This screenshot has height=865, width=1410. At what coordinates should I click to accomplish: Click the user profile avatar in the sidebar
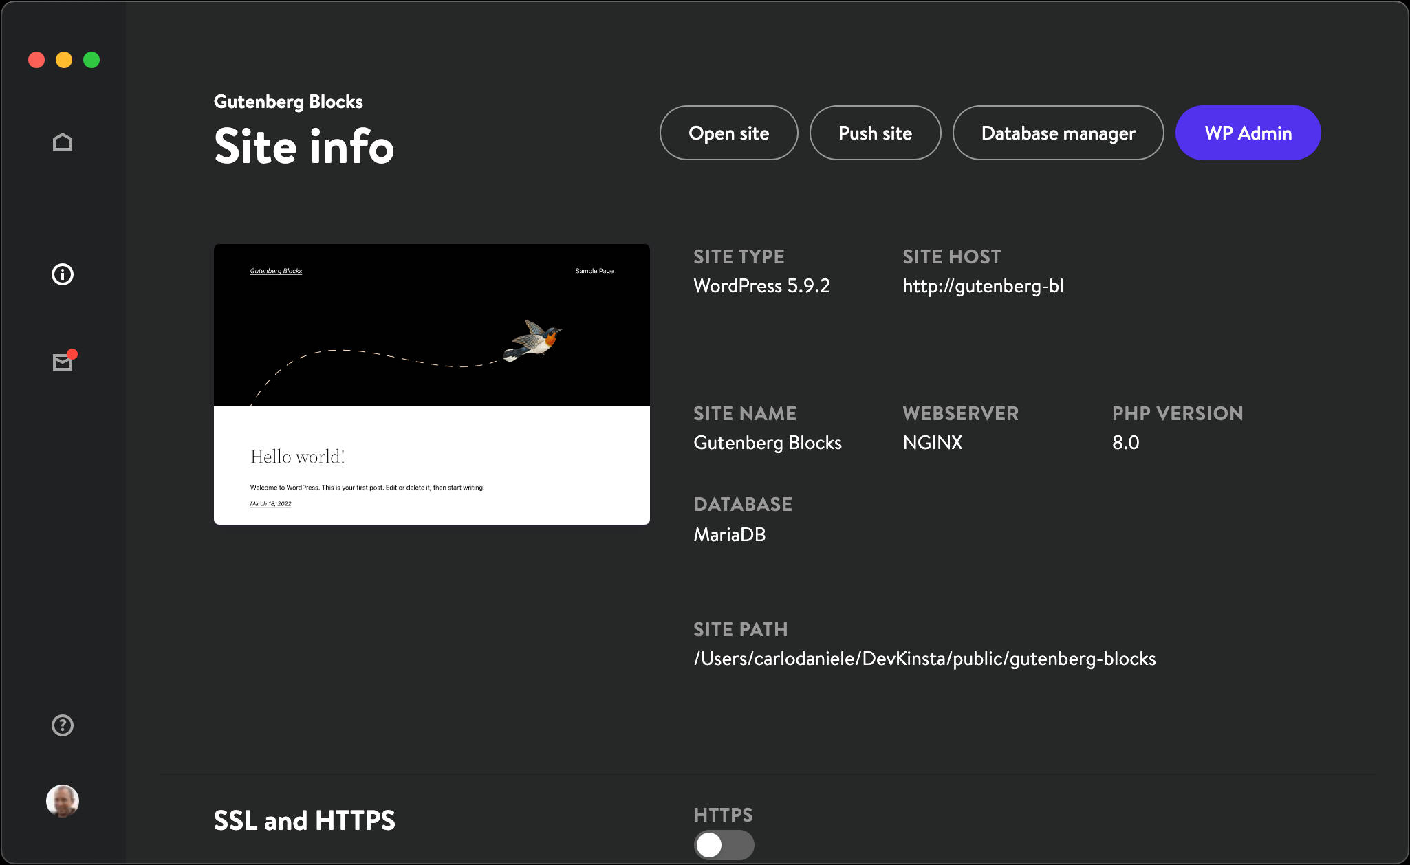pyautogui.click(x=63, y=800)
